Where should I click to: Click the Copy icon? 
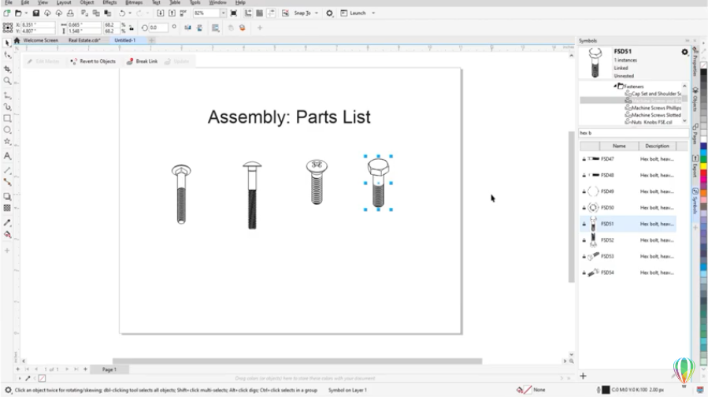point(96,13)
